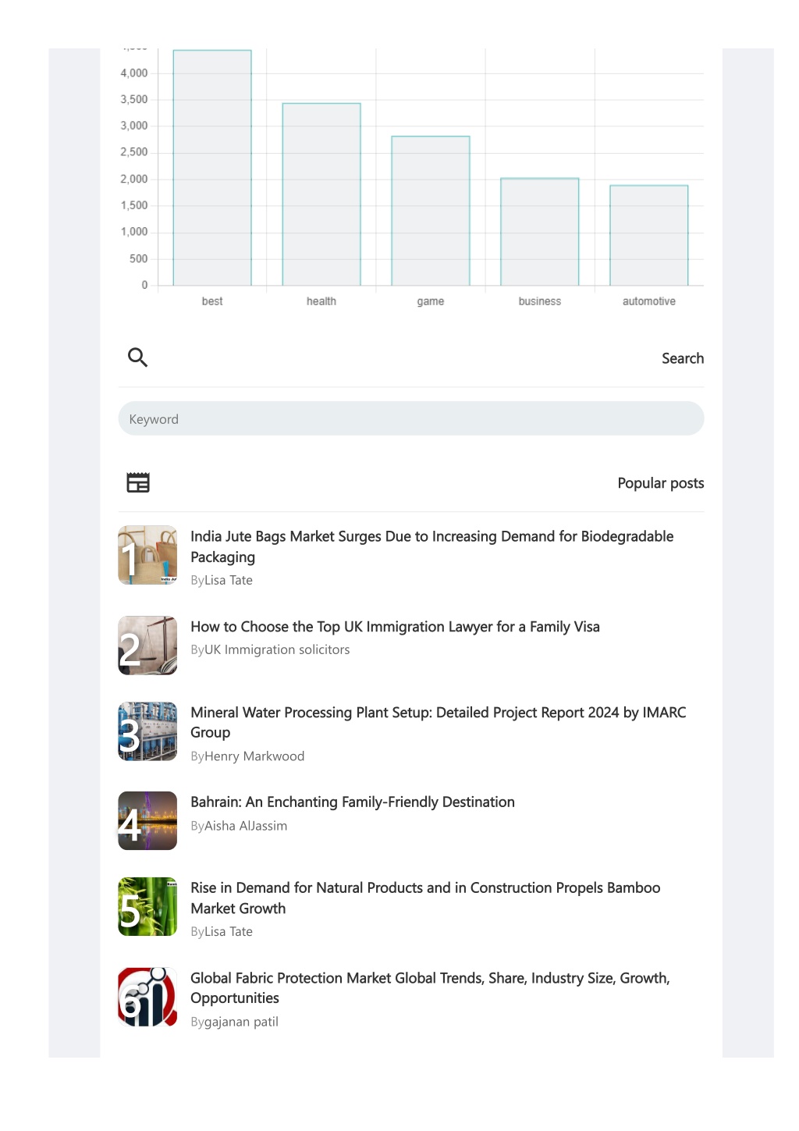Image resolution: width=799 pixels, height=1131 pixels.
Task: Select the Bahrain skyline thumbnail numbered 4
Action: [147, 820]
